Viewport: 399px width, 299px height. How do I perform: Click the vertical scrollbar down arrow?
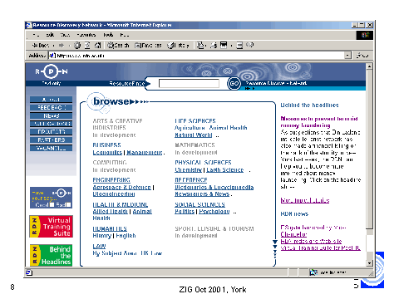[369, 263]
